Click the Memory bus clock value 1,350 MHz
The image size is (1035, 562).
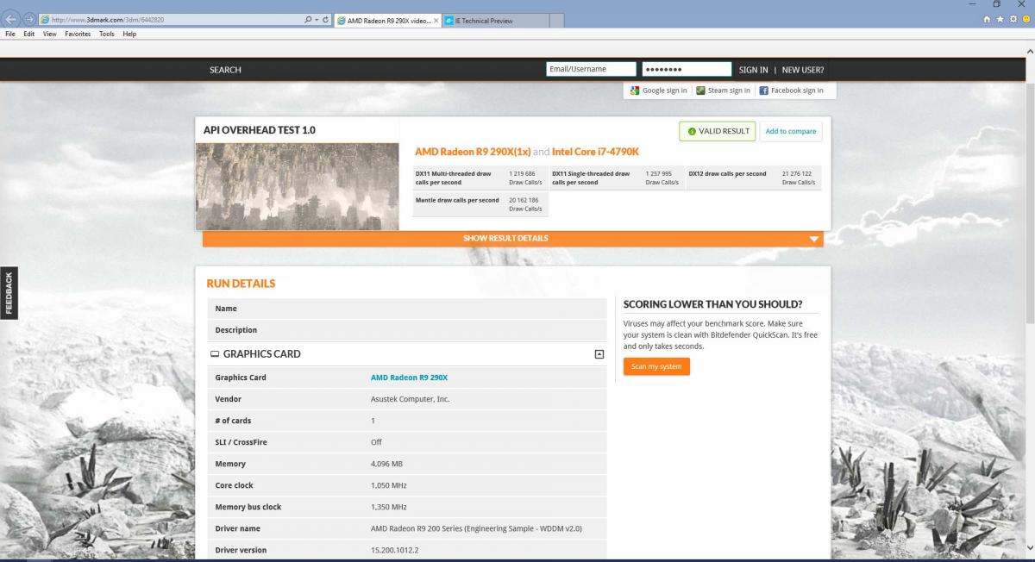click(388, 507)
